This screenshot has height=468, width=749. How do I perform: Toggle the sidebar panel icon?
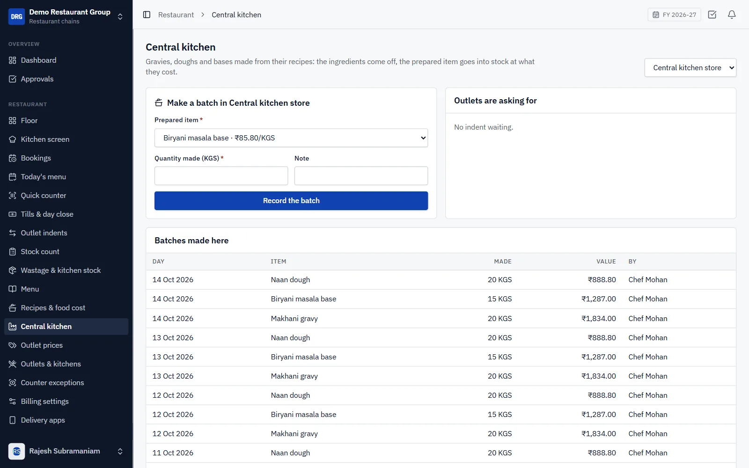[x=147, y=15]
